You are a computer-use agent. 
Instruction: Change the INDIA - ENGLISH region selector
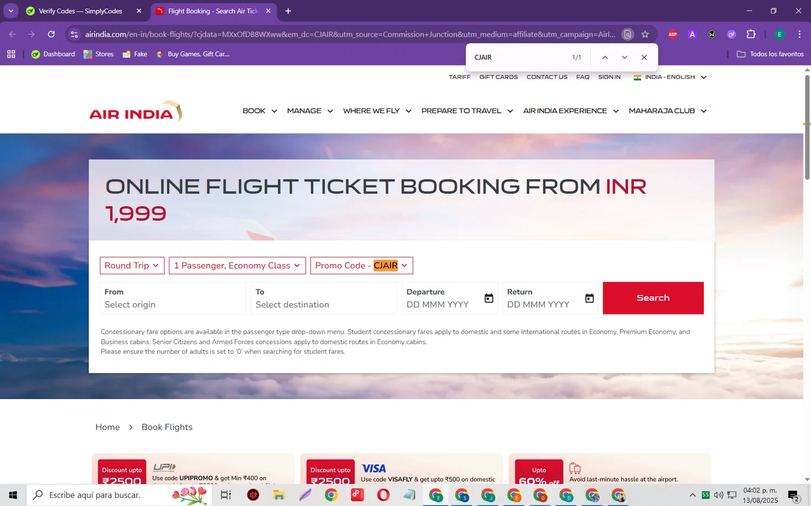pyautogui.click(x=670, y=77)
